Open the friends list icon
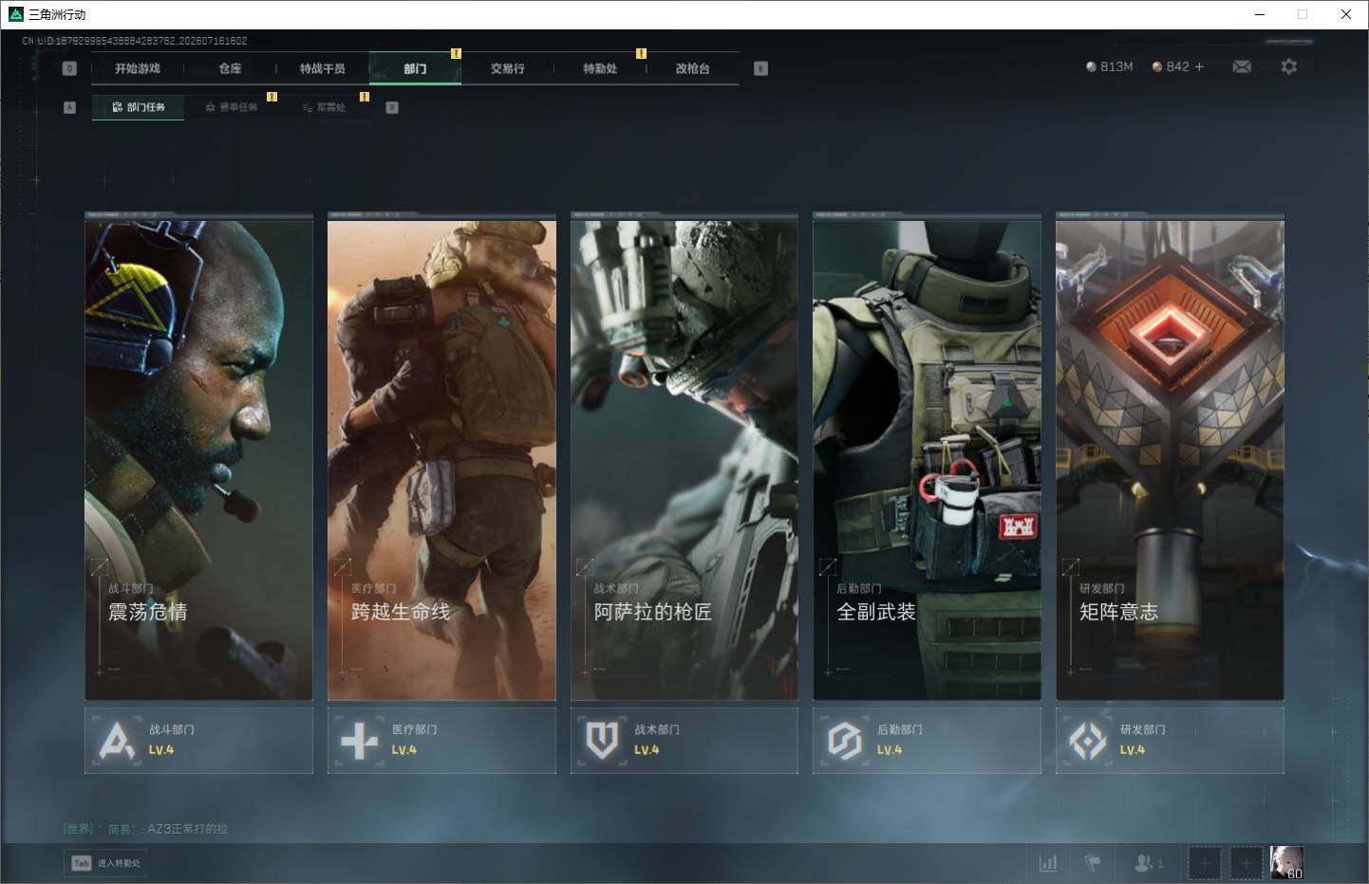Screen dimensions: 1369x884 [1148, 863]
